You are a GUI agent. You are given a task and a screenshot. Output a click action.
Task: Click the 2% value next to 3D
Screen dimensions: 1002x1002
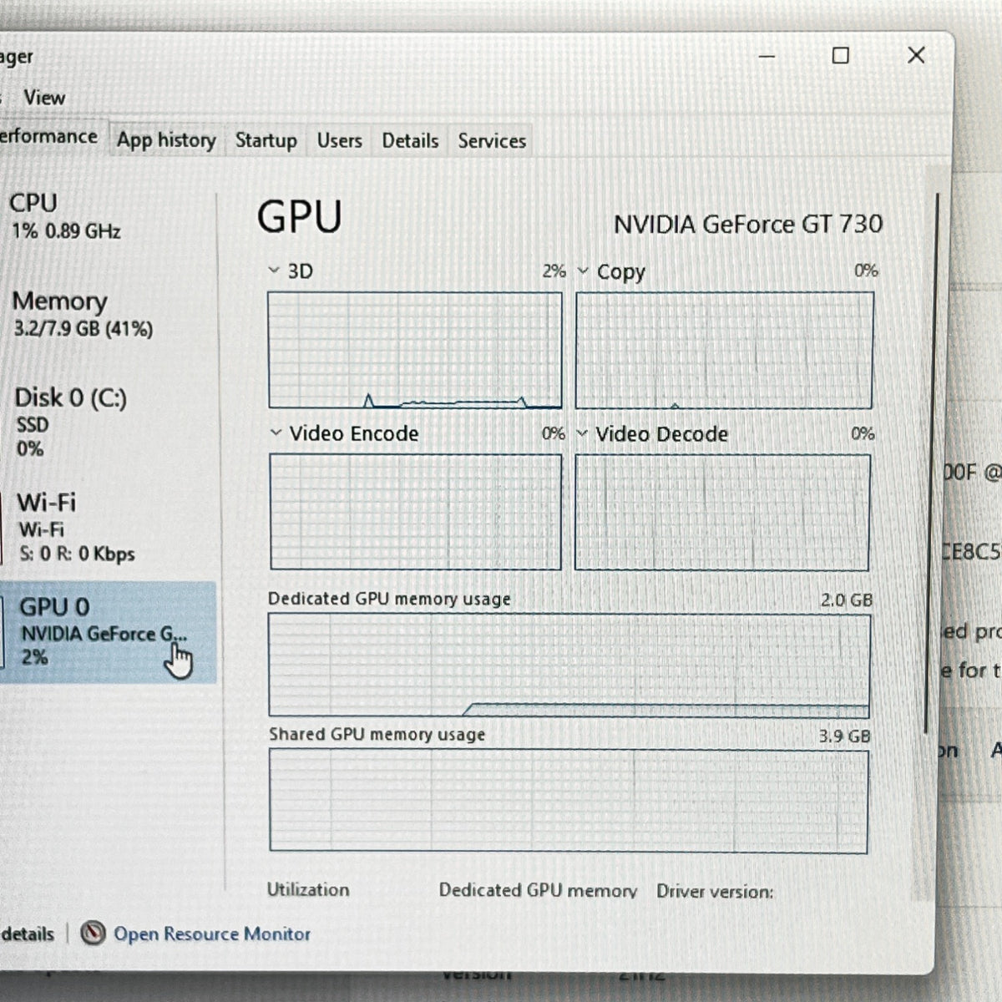554,271
